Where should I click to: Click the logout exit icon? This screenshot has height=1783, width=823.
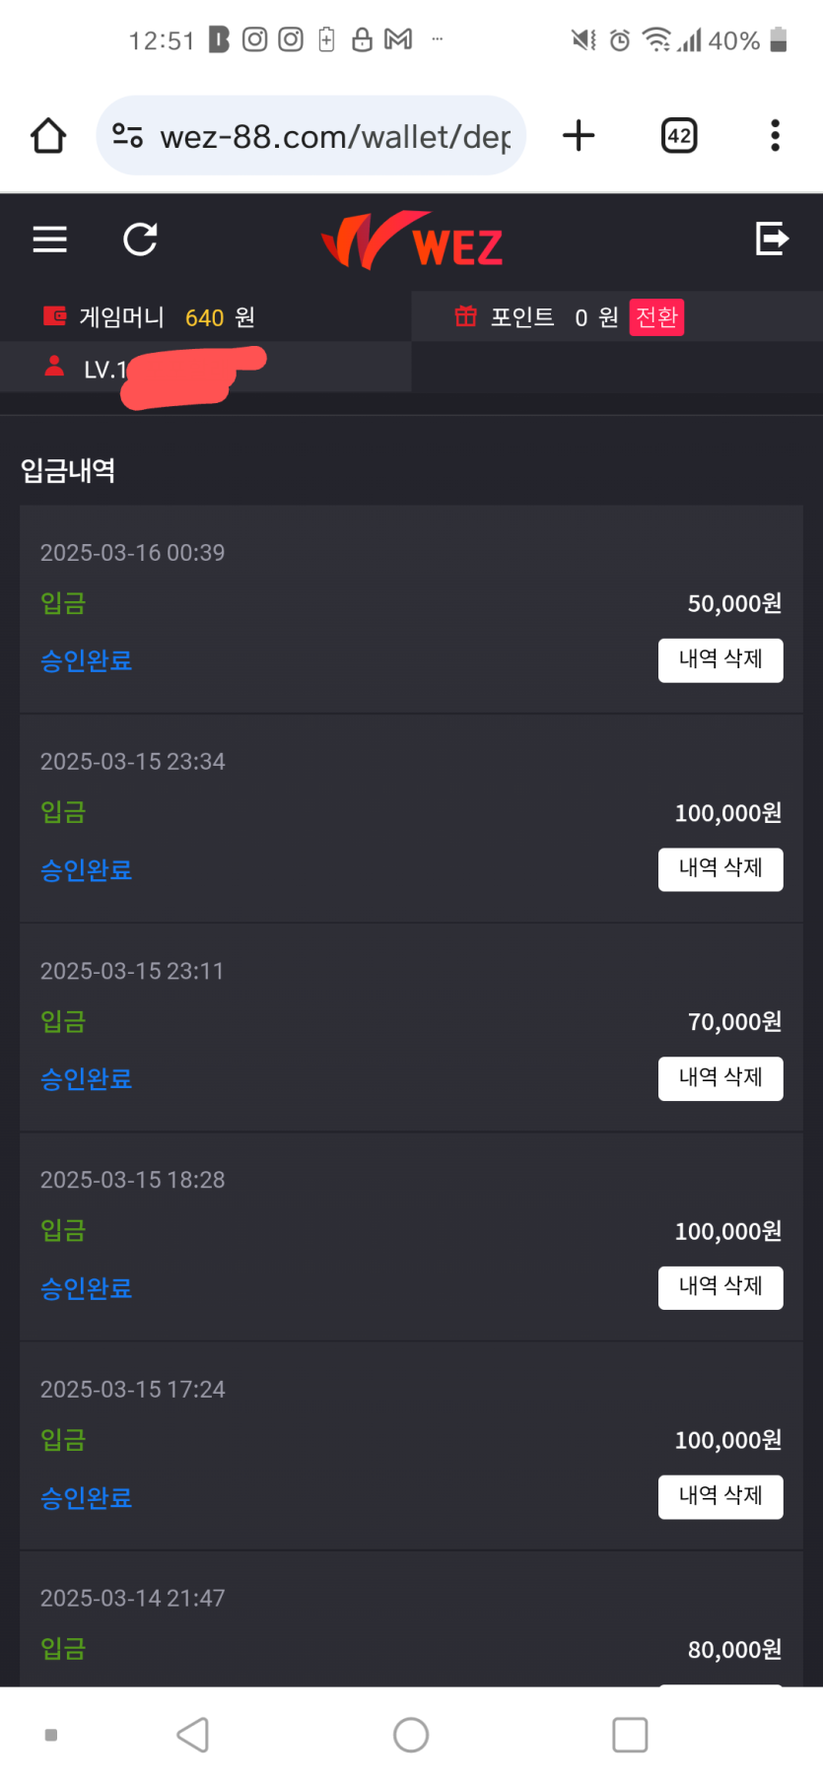click(x=772, y=239)
